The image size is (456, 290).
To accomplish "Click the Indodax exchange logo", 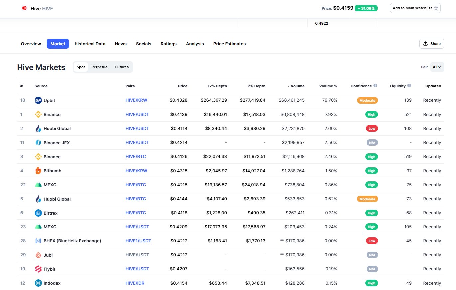I will click(x=38, y=283).
